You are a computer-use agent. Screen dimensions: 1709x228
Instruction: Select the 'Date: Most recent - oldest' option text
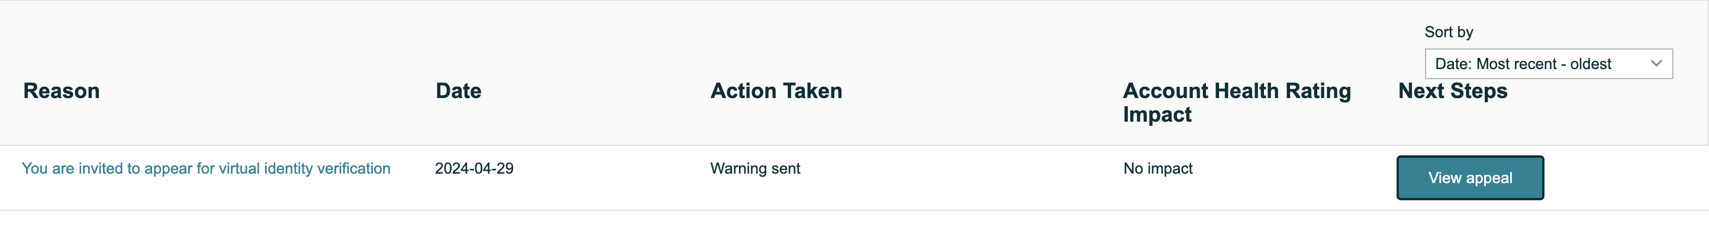1523,64
